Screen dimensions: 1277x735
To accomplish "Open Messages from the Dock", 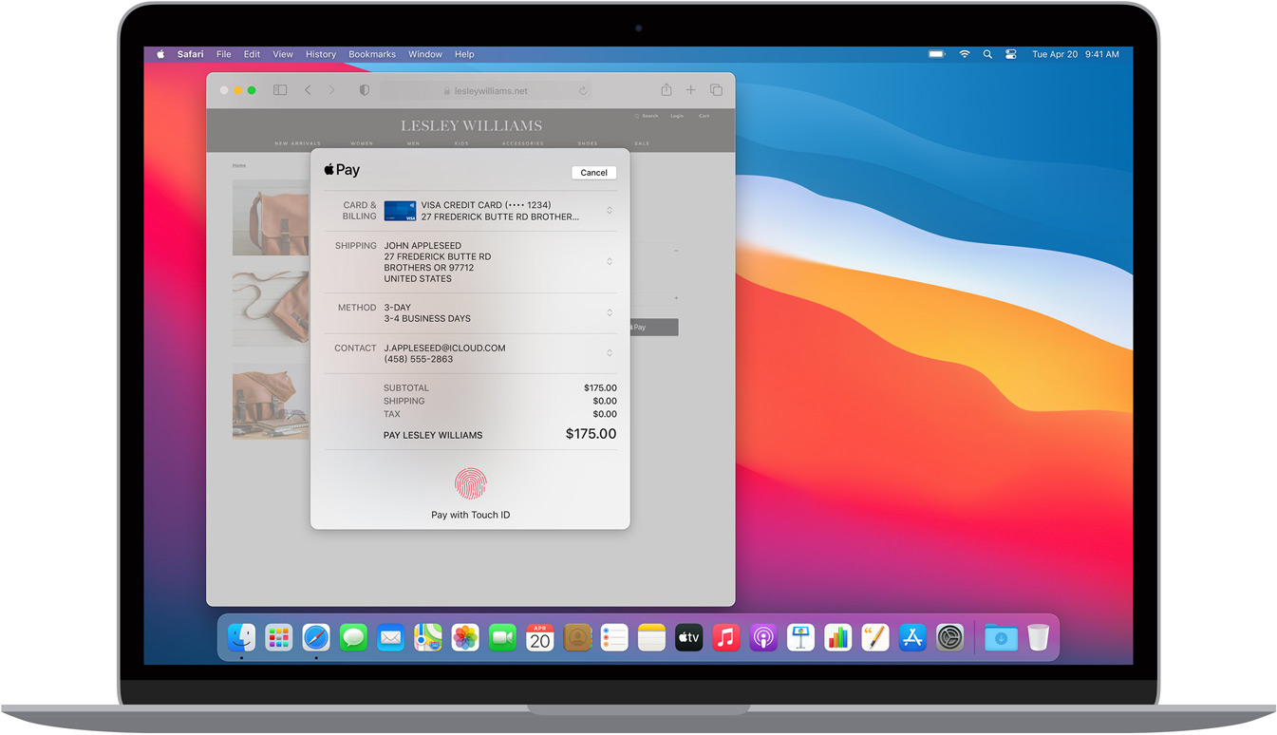I will [353, 637].
